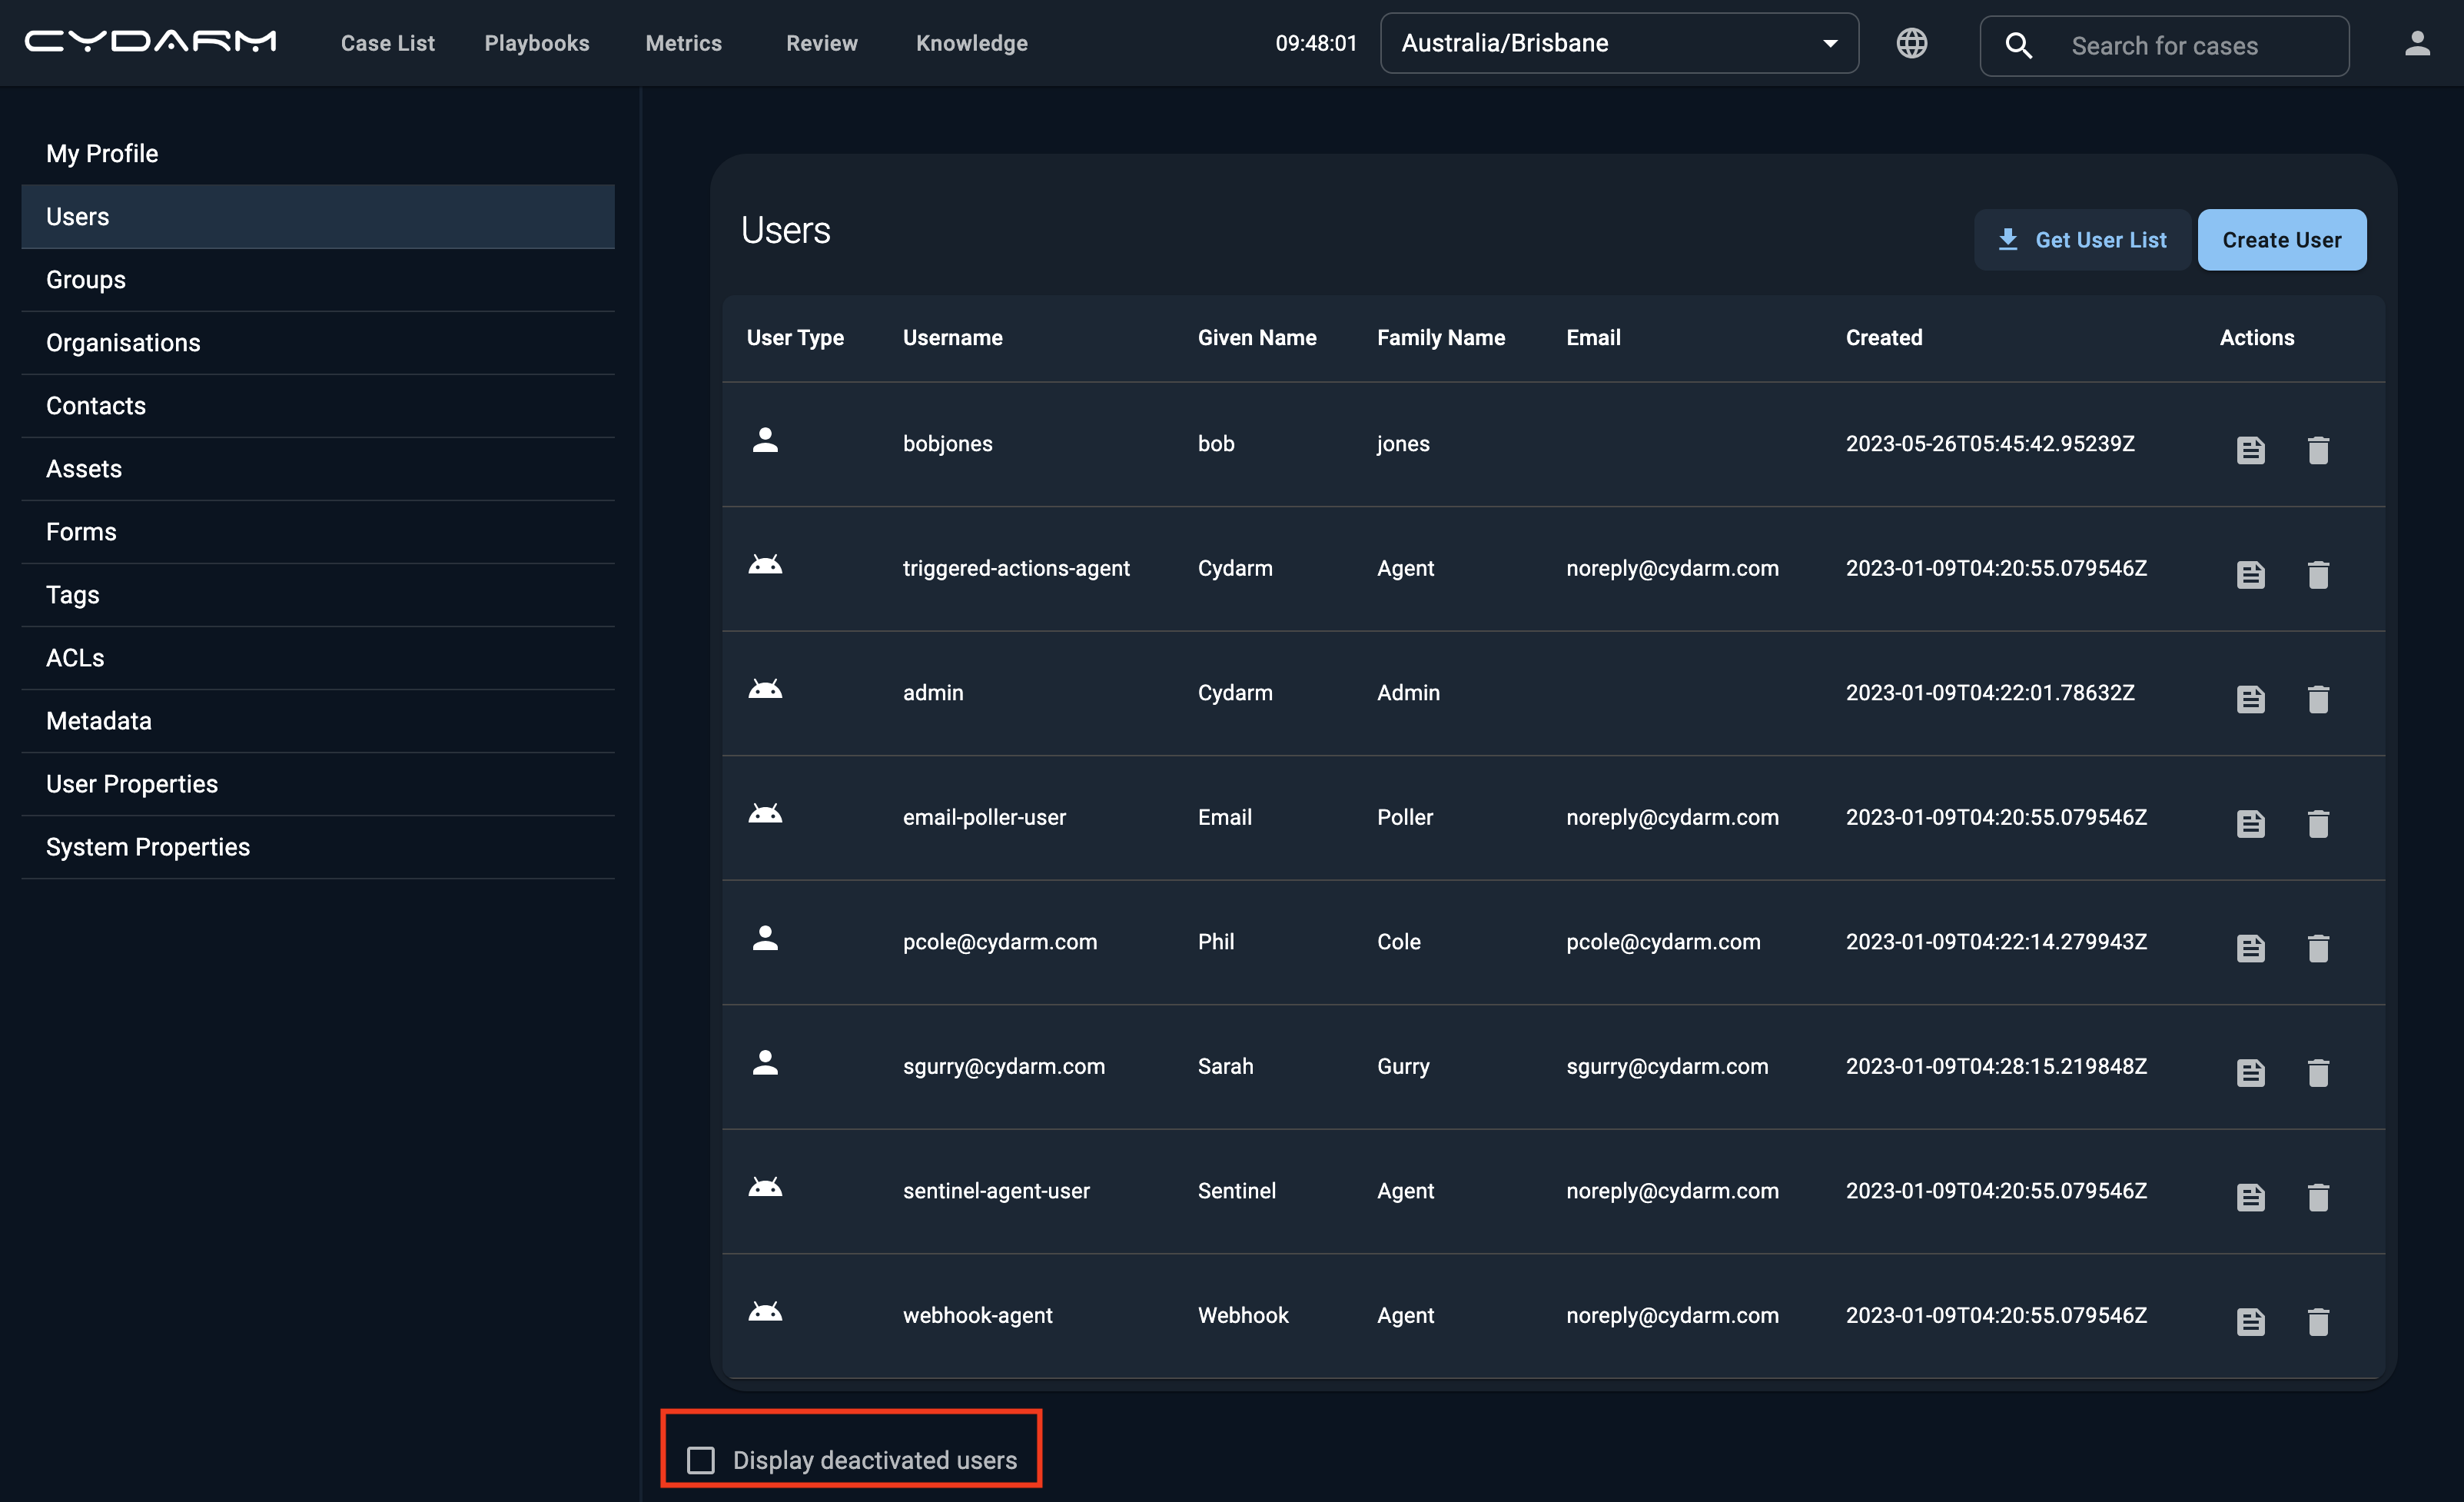Click trash icon for webhook-agent
The height and width of the screenshot is (1502, 2464).
coord(2318,1322)
